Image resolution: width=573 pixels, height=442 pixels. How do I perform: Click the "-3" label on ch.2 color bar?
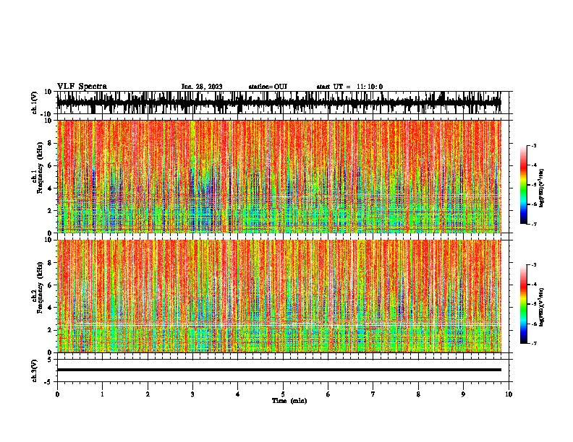tap(534, 265)
